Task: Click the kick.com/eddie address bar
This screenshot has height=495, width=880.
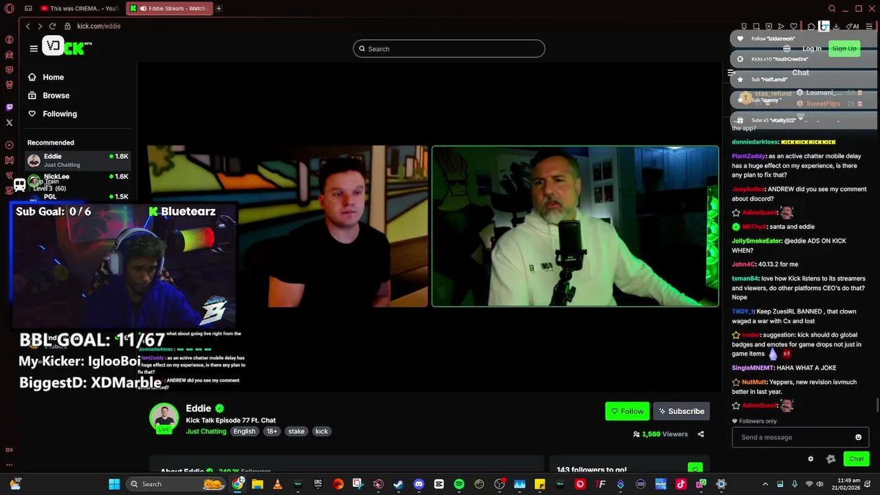Action: pyautogui.click(x=98, y=26)
